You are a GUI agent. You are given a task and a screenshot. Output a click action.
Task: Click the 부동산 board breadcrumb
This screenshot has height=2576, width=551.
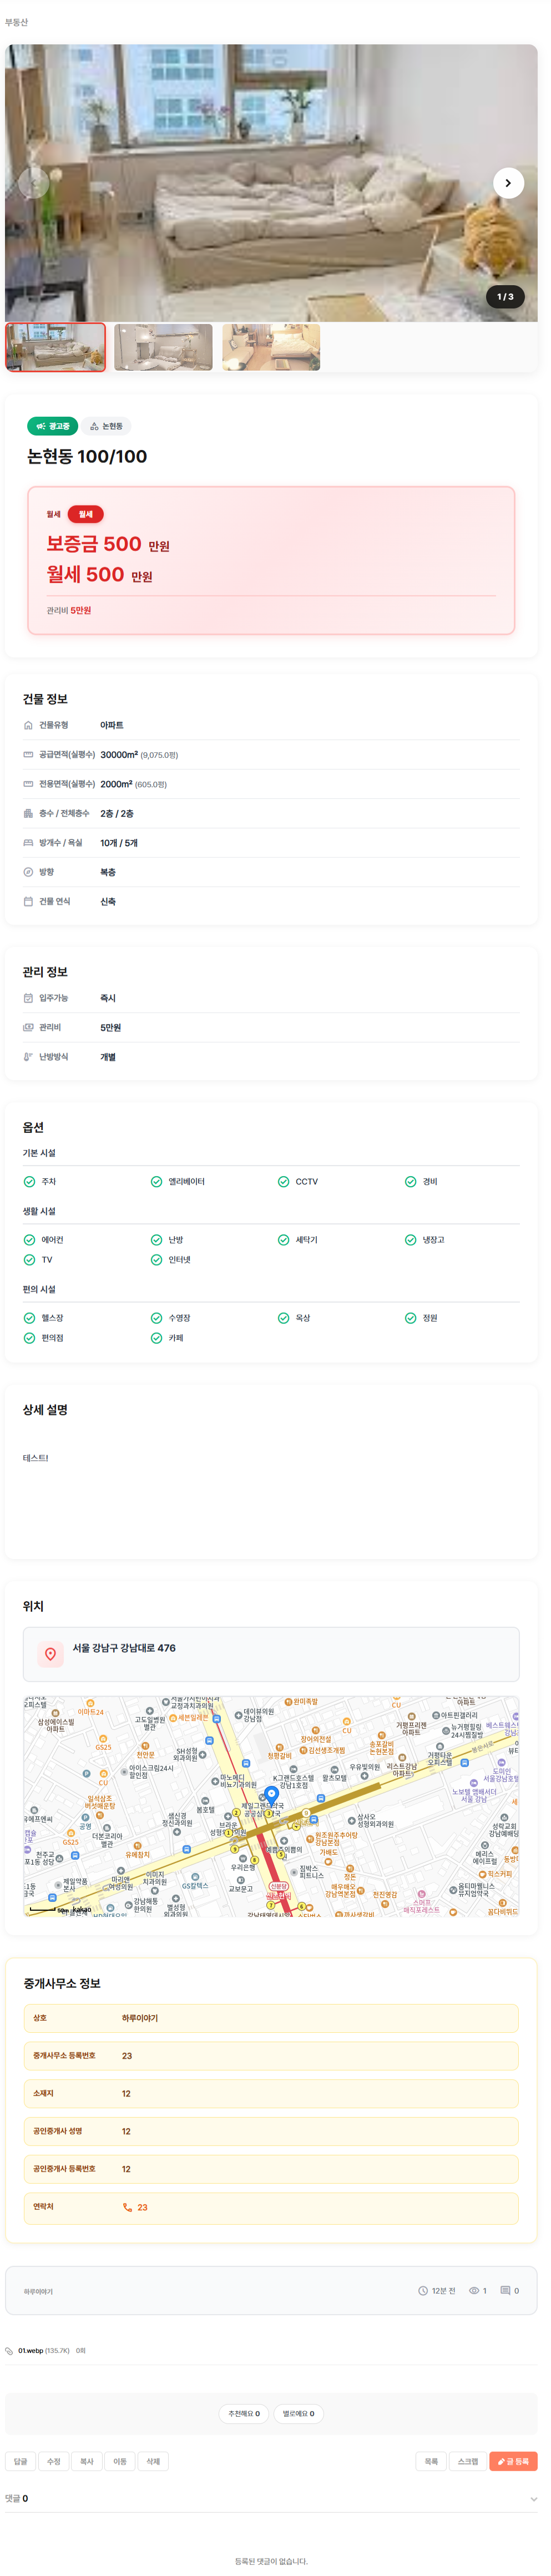point(17,22)
